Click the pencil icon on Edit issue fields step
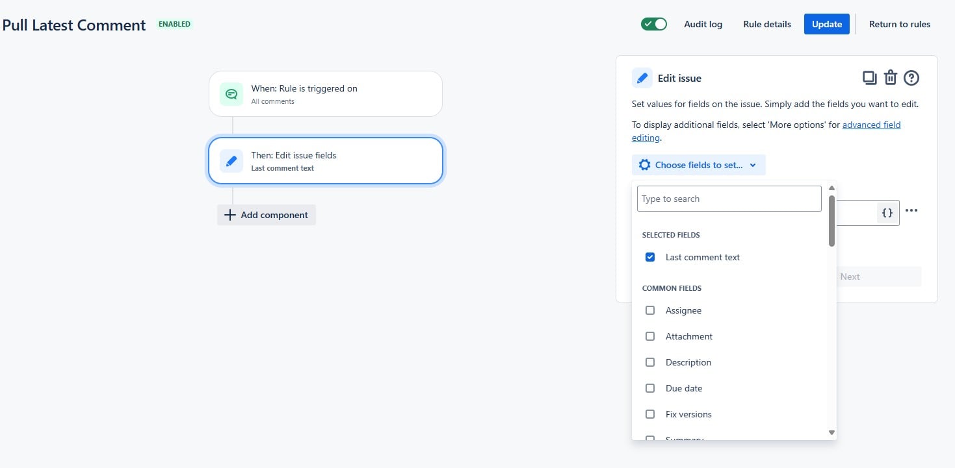 pos(231,161)
